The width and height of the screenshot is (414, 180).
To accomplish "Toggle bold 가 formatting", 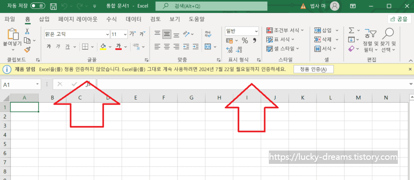I will [49, 47].
